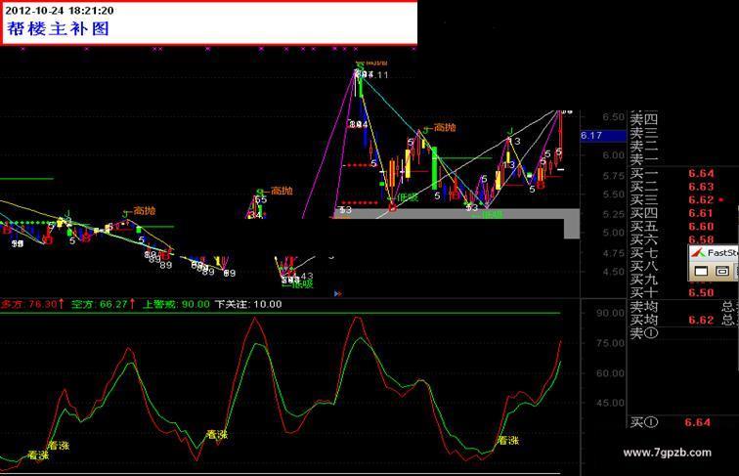739x476 pixels.
Task: Click the 'FastSt' window title text
Action: coord(722,253)
